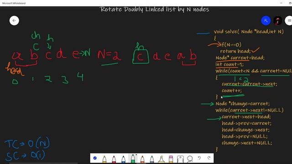Viewport: 292px width, 164px height.
Task: Click the code line 'return head;'
Action: 235,51
